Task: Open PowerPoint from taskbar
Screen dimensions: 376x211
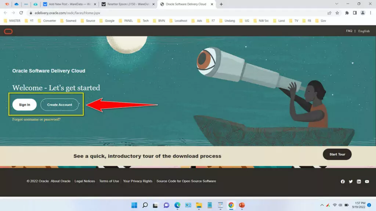Action: [242, 205]
